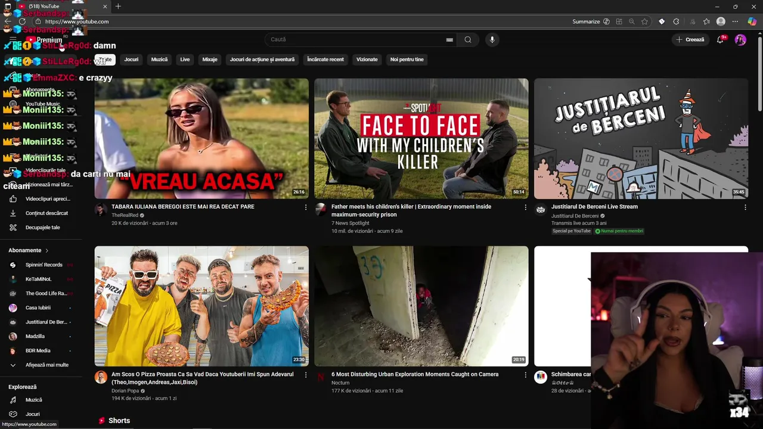Open the browser Settings and more menu
The width and height of the screenshot is (763, 429).
(735, 21)
